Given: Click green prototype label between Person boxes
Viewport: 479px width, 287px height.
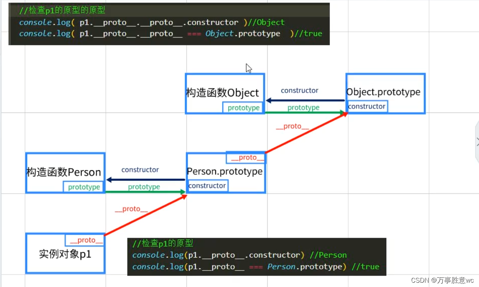Looking at the screenshot, I should 144,187.
